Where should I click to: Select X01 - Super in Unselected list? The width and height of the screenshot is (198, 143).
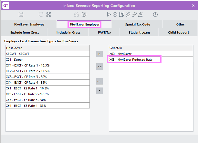tap(47, 60)
